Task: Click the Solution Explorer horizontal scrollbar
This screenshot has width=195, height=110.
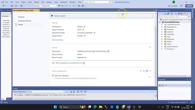Action: pos(173,76)
